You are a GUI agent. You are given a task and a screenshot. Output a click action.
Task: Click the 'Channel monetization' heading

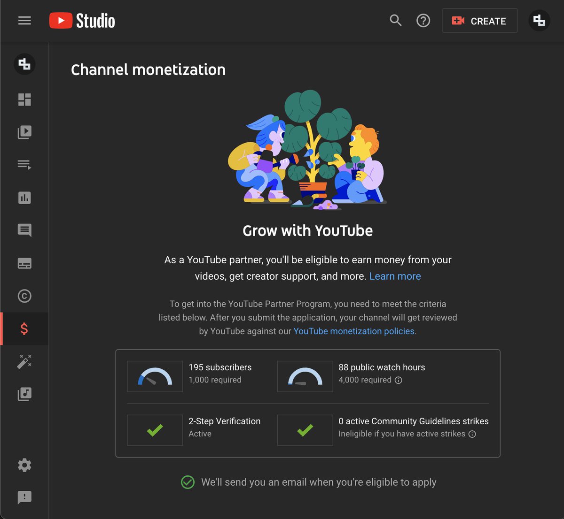(148, 69)
